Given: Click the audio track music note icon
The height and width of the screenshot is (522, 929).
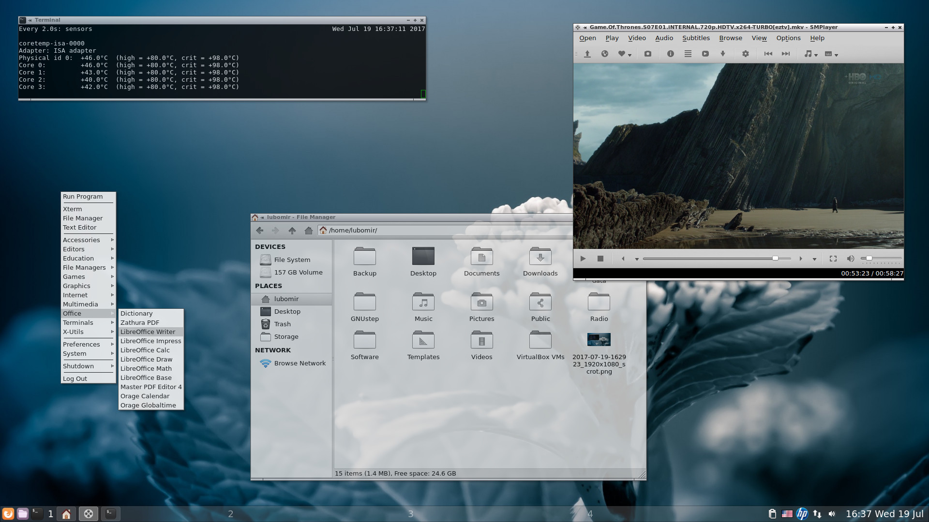Looking at the screenshot, I should click(x=808, y=54).
